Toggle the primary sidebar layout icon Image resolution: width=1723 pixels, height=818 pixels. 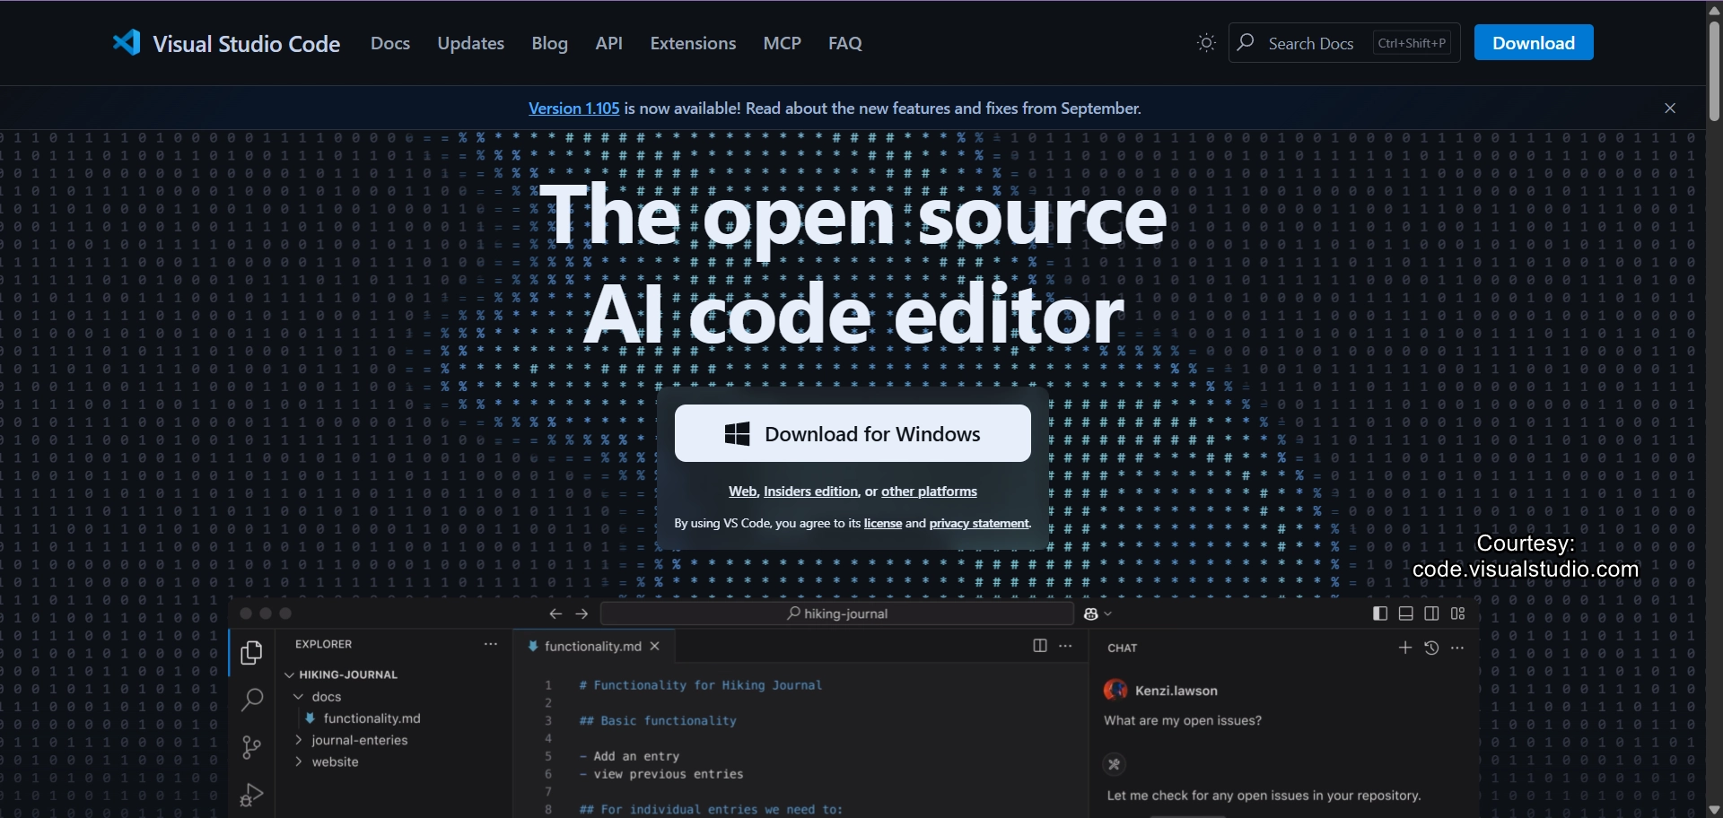1380,613
